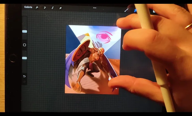
Task: Open the Actions wrench menu
Action: tap(37, 7)
